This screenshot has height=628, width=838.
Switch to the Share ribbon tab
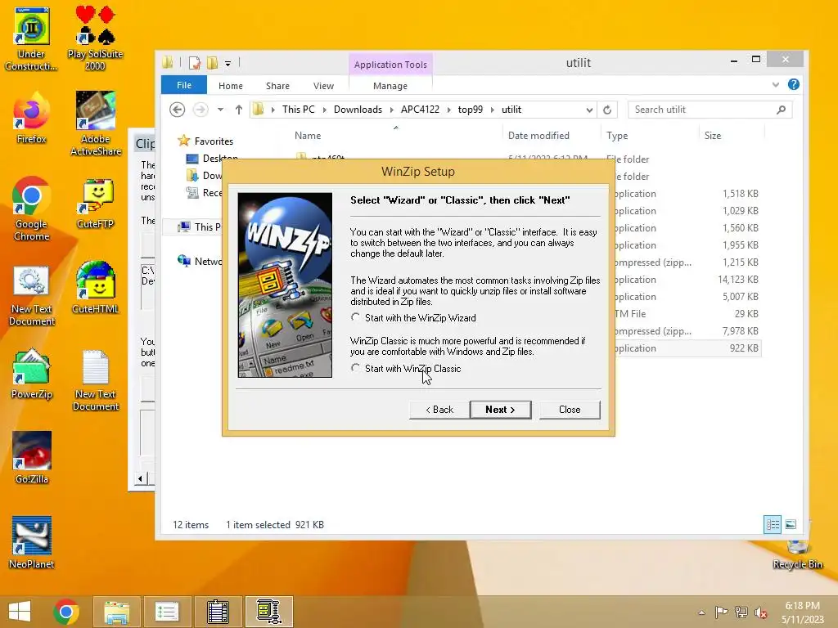(277, 86)
